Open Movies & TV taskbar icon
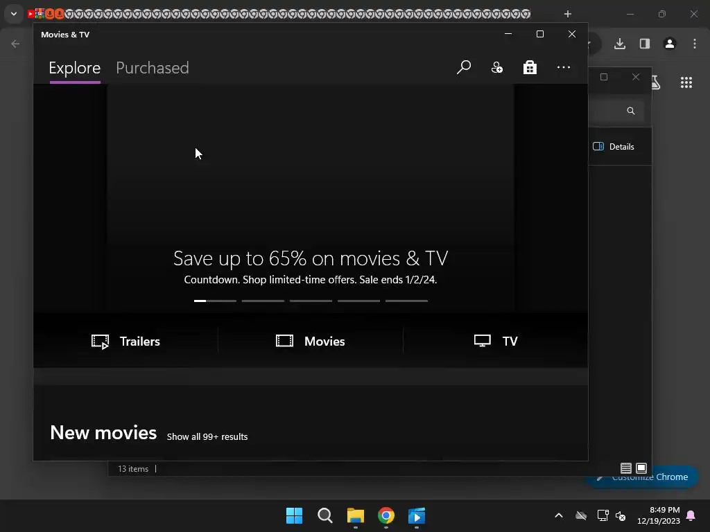The height and width of the screenshot is (532, 710). point(417,515)
